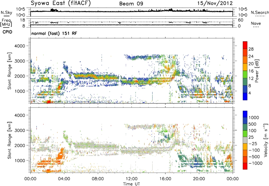
Task: Click the '1000' tick on power panel
Action: [20, 91]
